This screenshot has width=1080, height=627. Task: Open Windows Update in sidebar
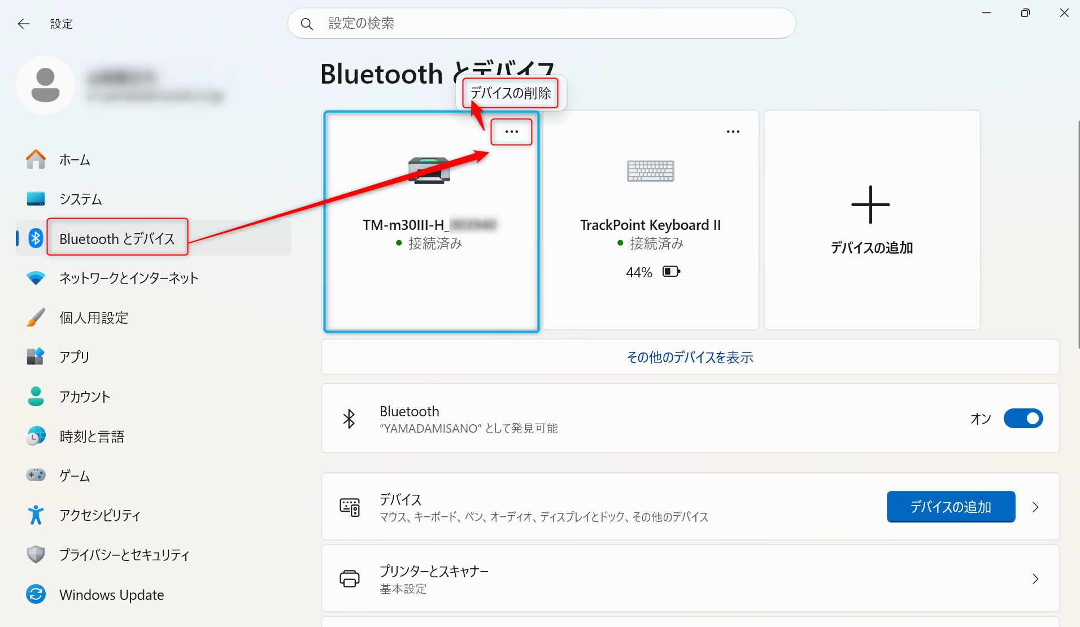pos(154,595)
